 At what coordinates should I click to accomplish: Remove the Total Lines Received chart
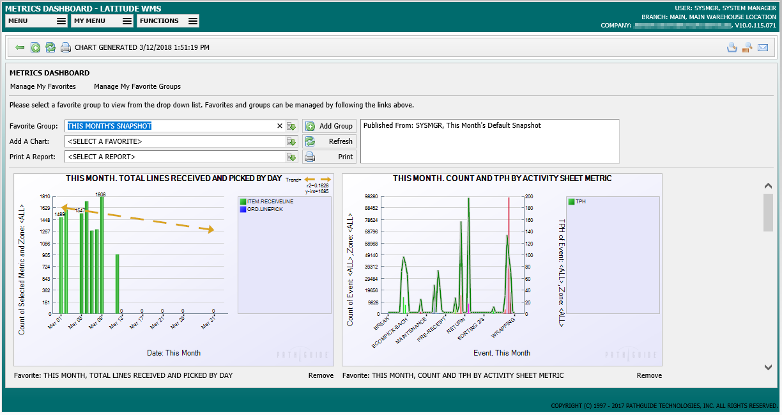point(321,375)
